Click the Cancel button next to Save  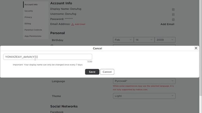pos(107,72)
